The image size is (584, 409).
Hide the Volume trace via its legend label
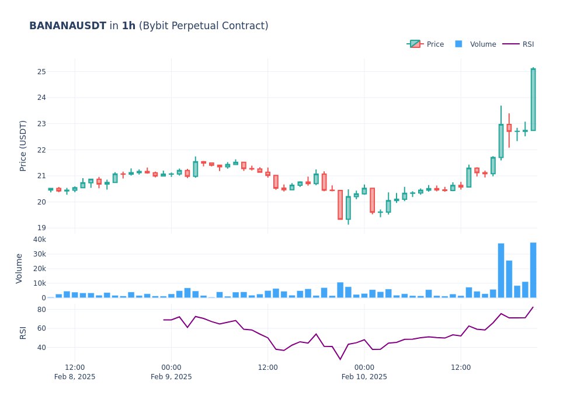click(x=483, y=44)
